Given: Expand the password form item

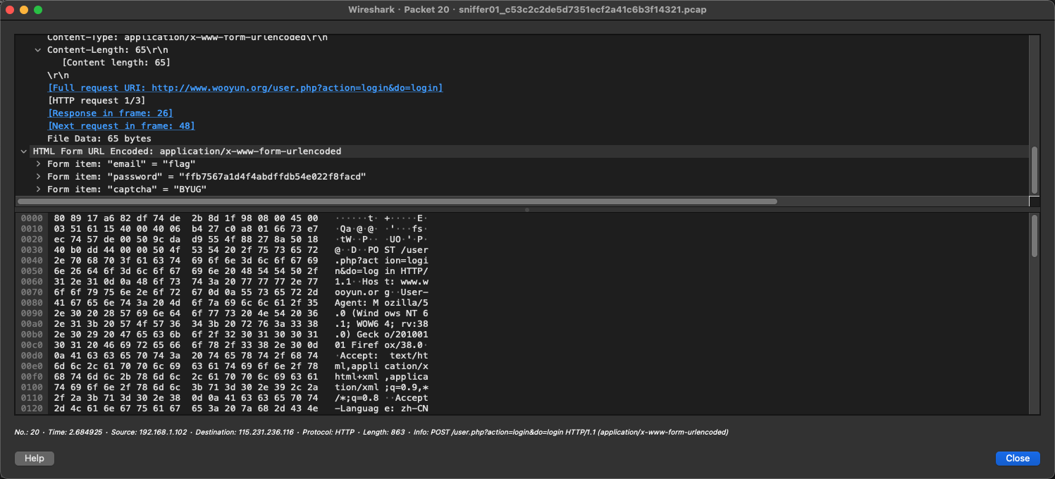Looking at the screenshot, I should pyautogui.click(x=38, y=177).
